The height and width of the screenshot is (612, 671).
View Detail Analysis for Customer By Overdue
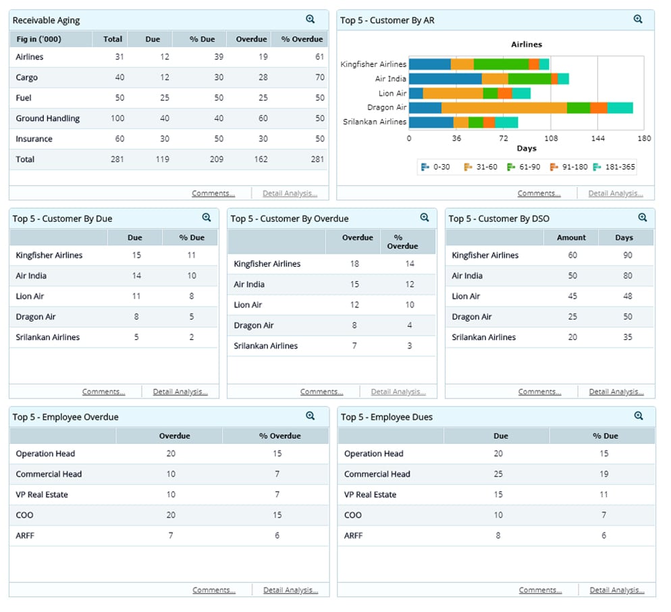[398, 392]
